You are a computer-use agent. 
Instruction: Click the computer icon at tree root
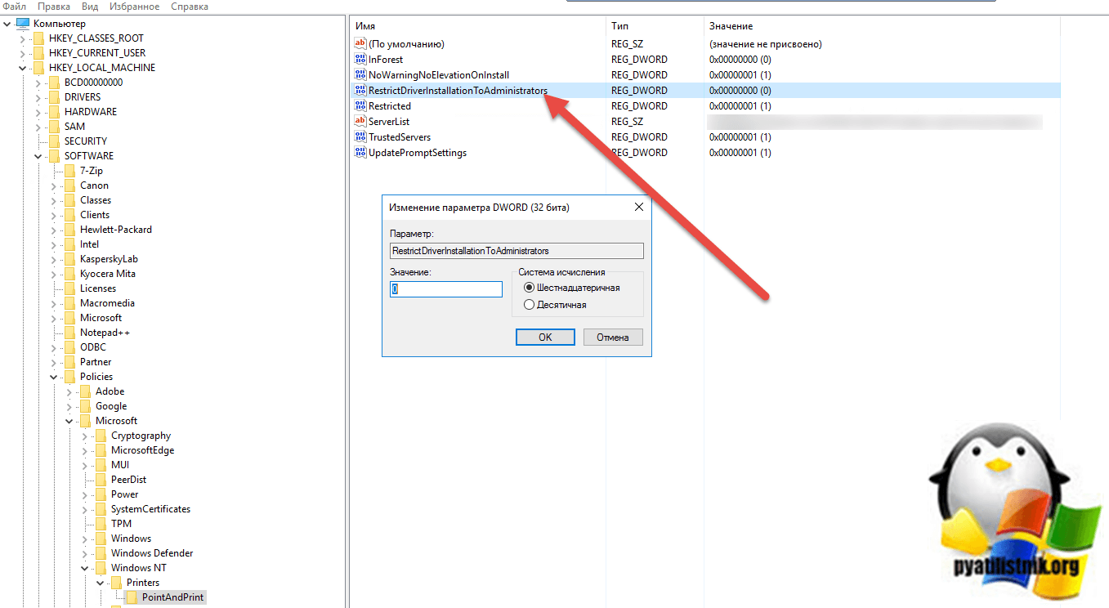coord(23,24)
